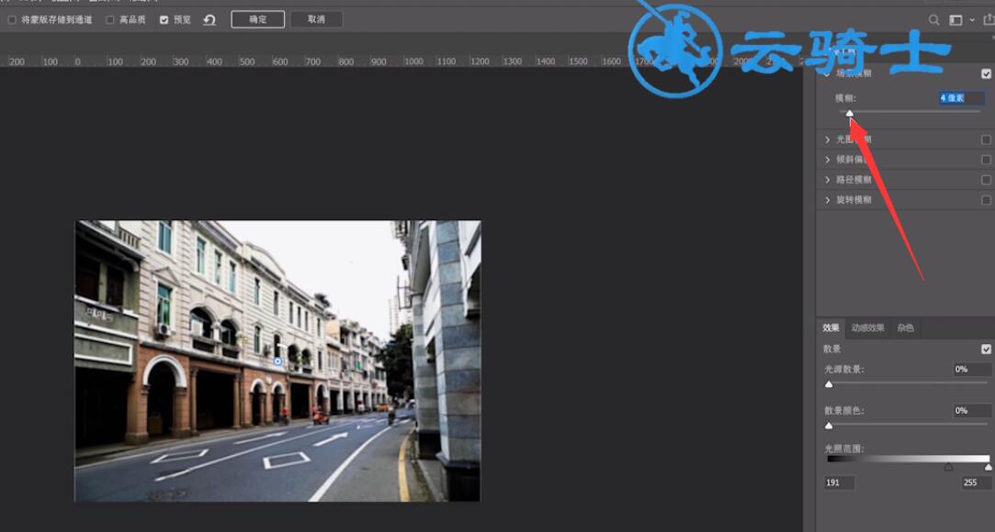This screenshot has width=995, height=532.
Task: Select the blur pin on the photo
Action: 277,361
